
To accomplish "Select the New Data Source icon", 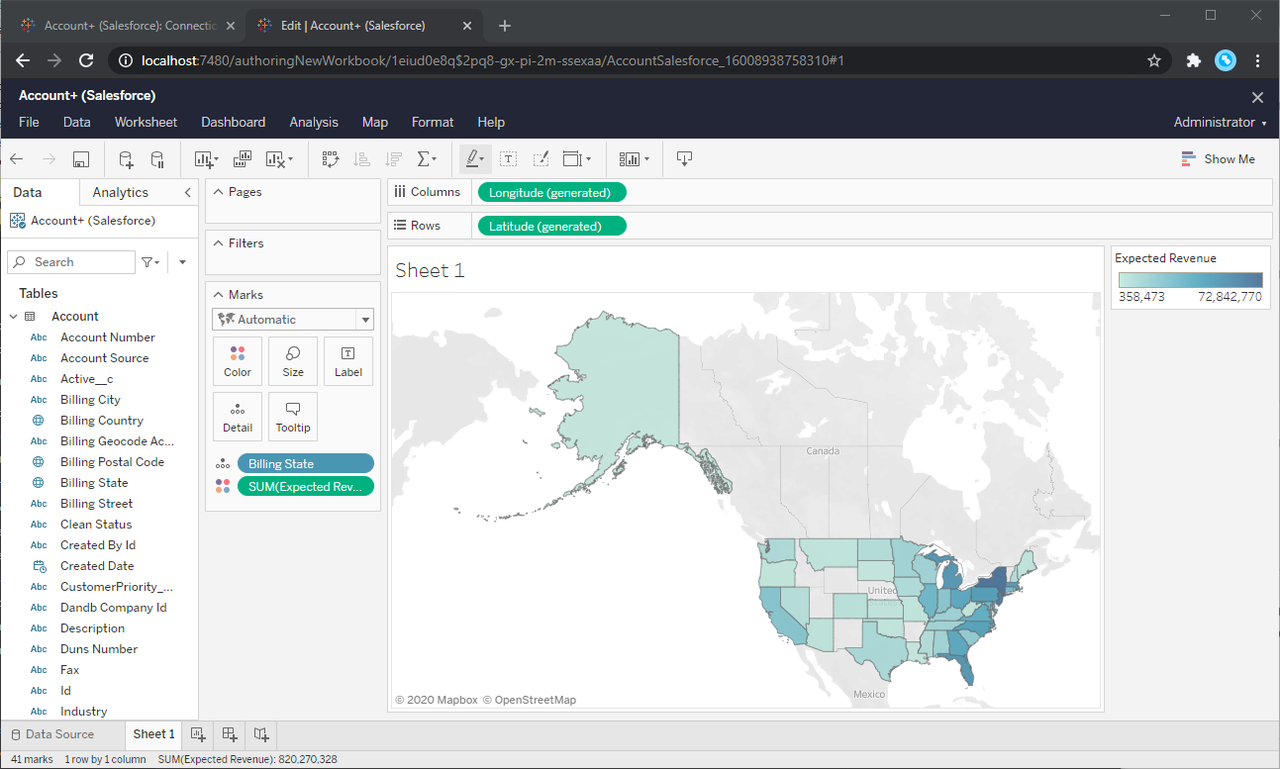I will (125, 158).
